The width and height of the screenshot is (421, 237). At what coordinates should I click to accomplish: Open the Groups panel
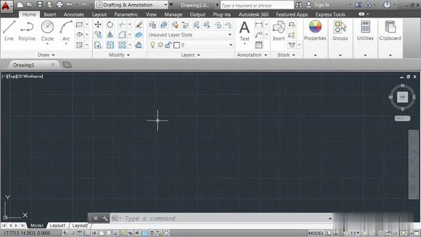coord(340,31)
